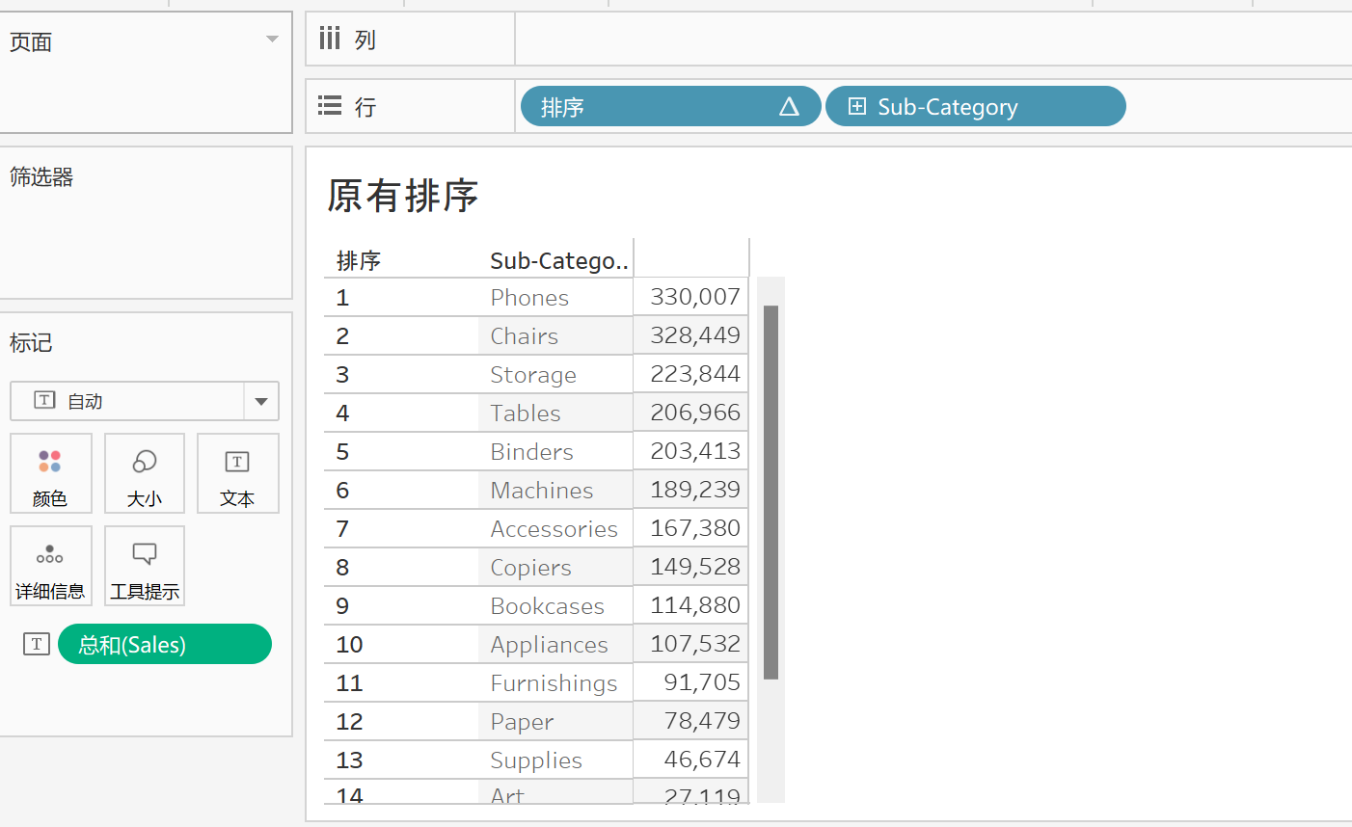This screenshot has height=827, width=1352.
Task: Click the text icon beside 总和(Sales) pill
Action: point(37,644)
